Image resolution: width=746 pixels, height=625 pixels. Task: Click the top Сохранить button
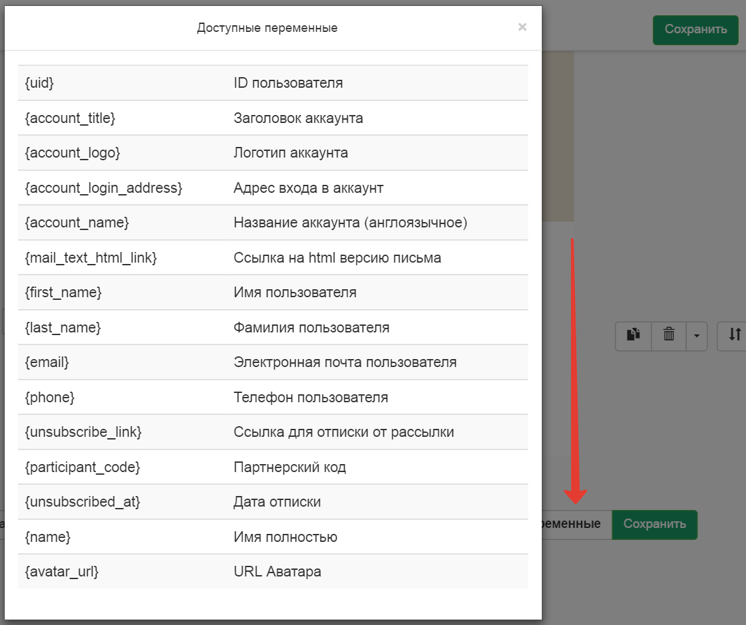click(695, 30)
